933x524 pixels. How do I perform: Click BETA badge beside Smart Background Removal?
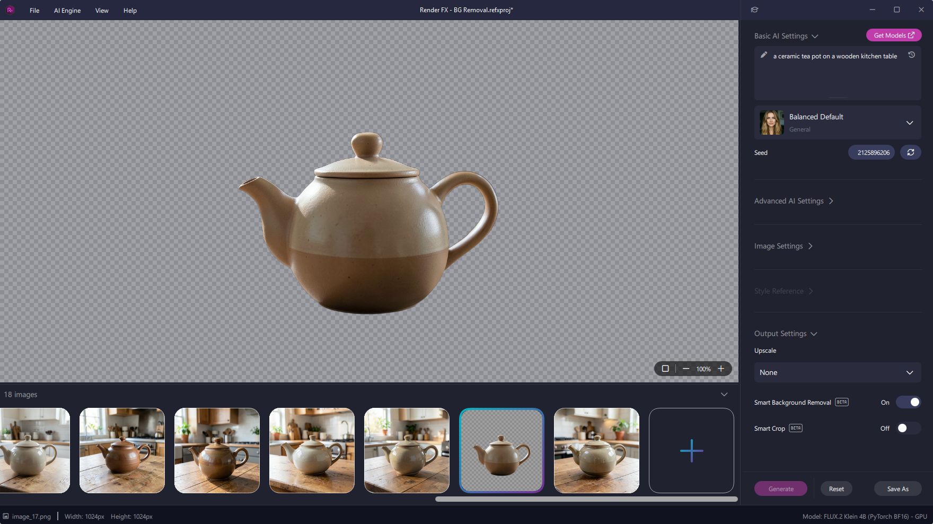[842, 402]
